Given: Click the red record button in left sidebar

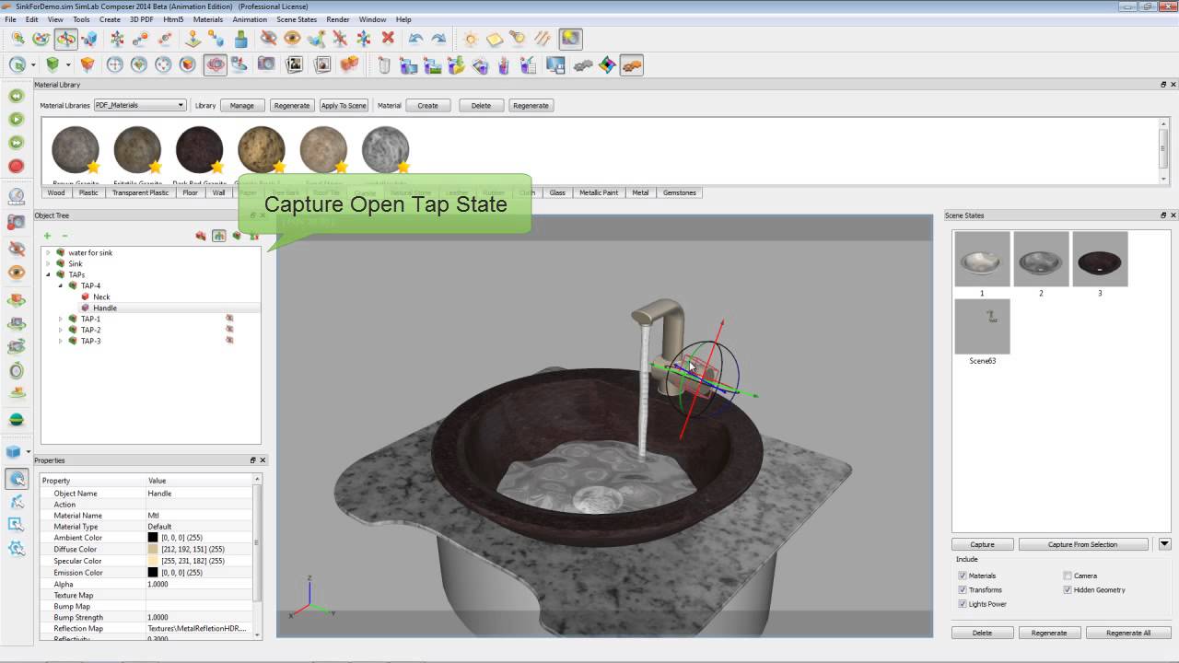Looking at the screenshot, I should click(x=16, y=167).
